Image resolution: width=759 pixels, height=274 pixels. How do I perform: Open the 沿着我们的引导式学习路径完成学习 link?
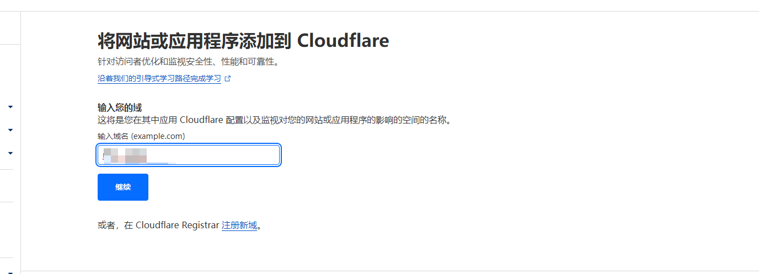tap(159, 79)
